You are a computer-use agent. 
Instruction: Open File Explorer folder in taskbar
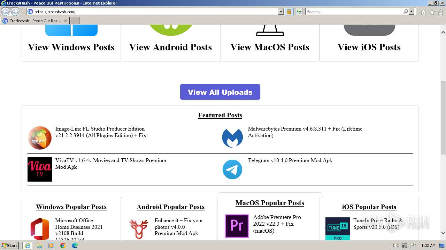[39, 245]
